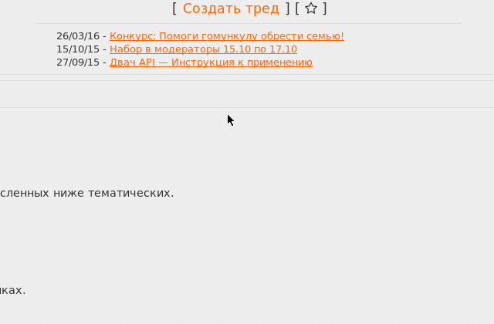The width and height of the screenshot is (494, 324).
Task: Open Конкурс: Помоги гомункулу обрести семью
Action: click(227, 36)
